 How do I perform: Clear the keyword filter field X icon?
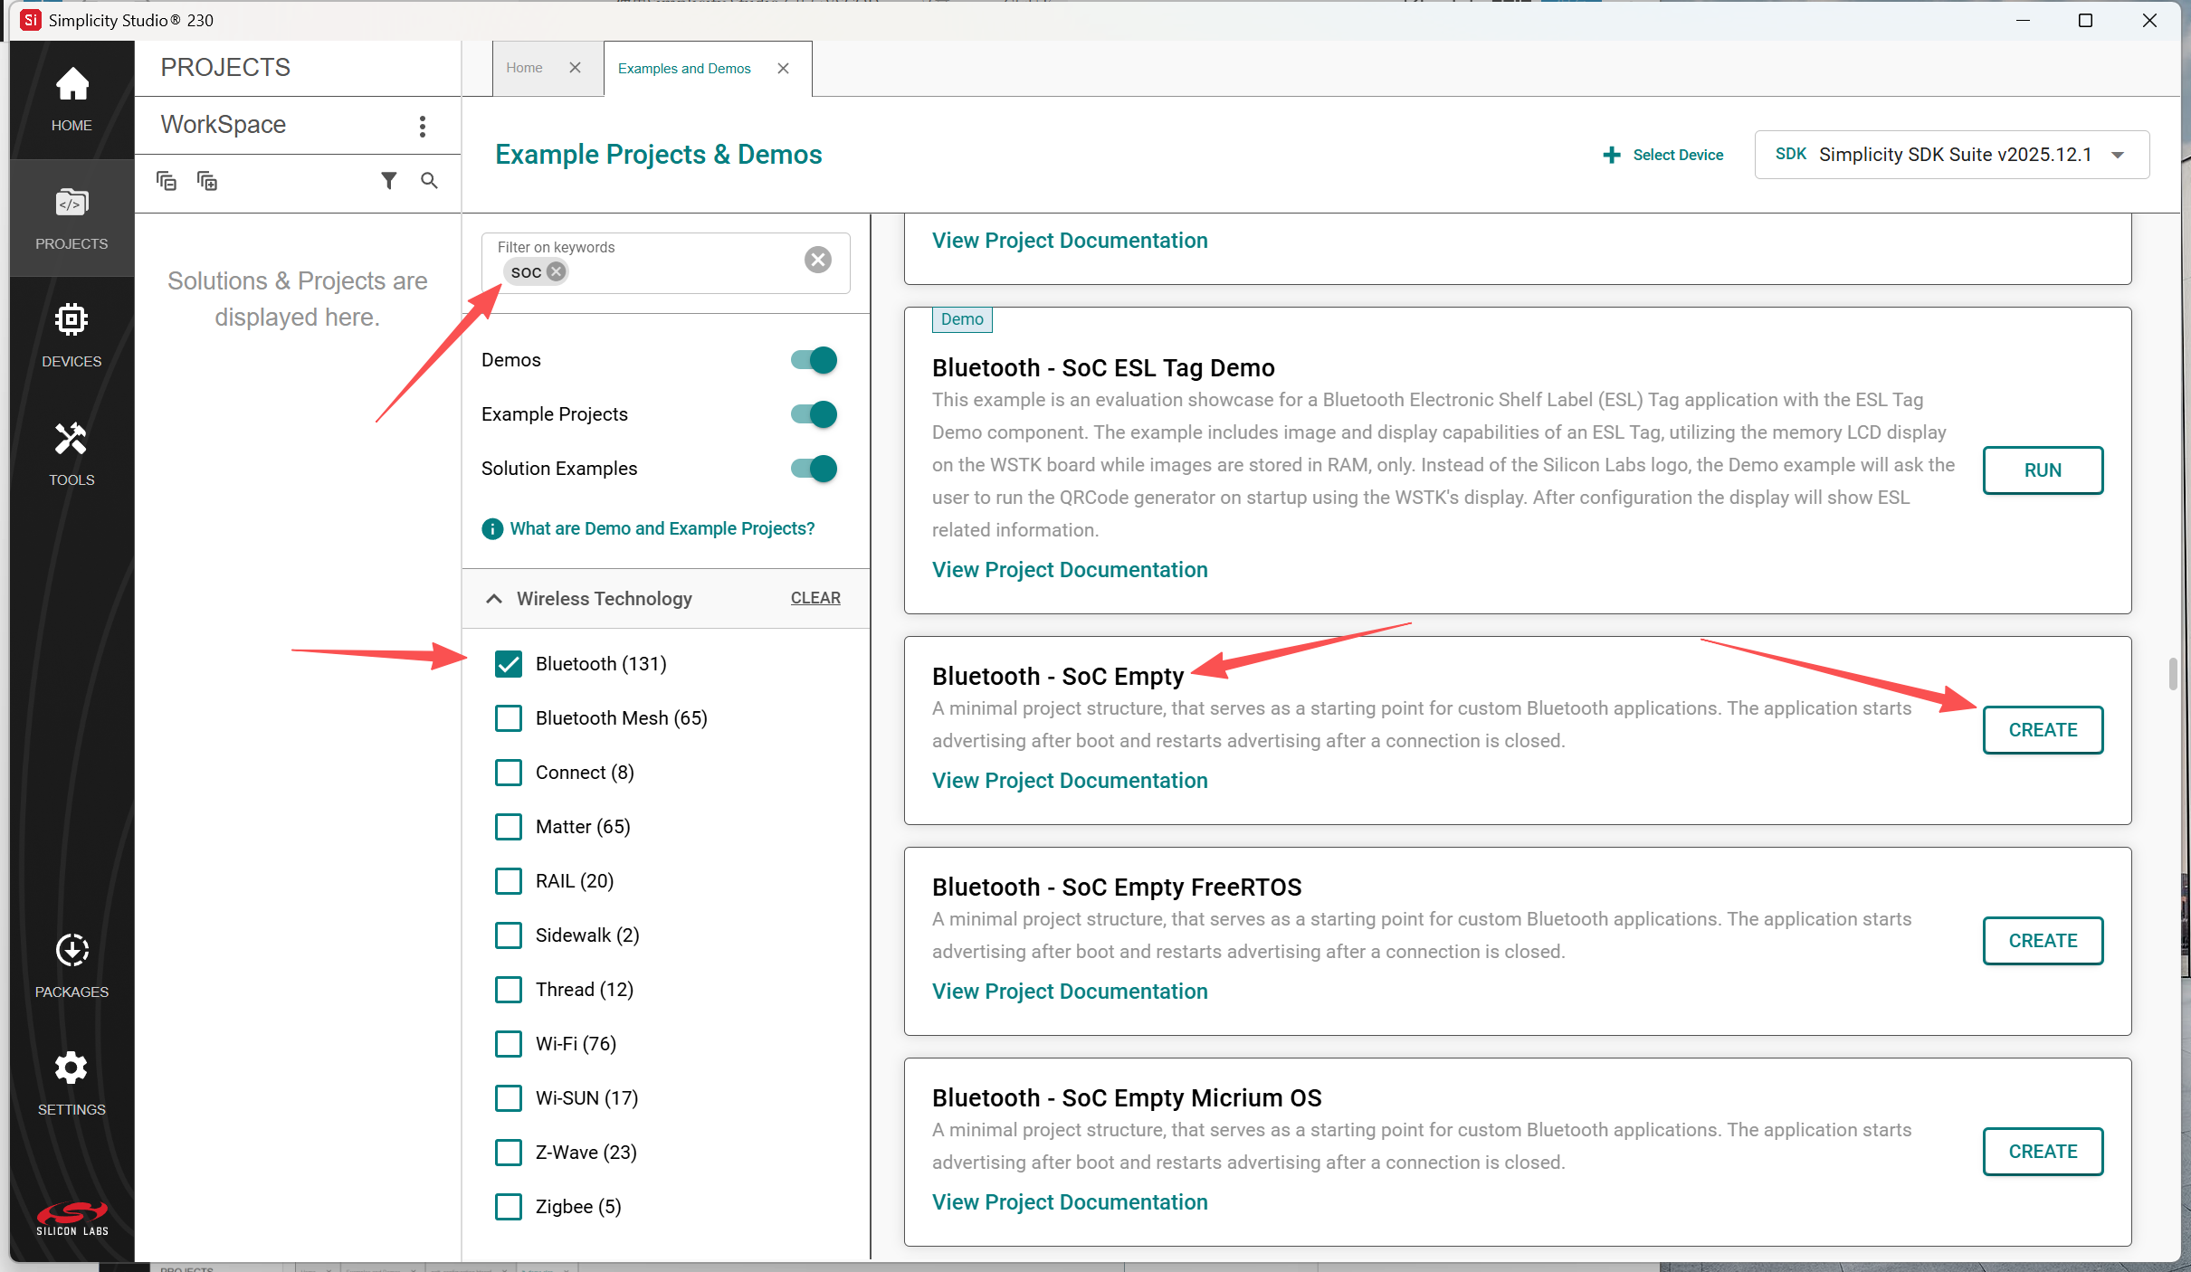tap(817, 261)
